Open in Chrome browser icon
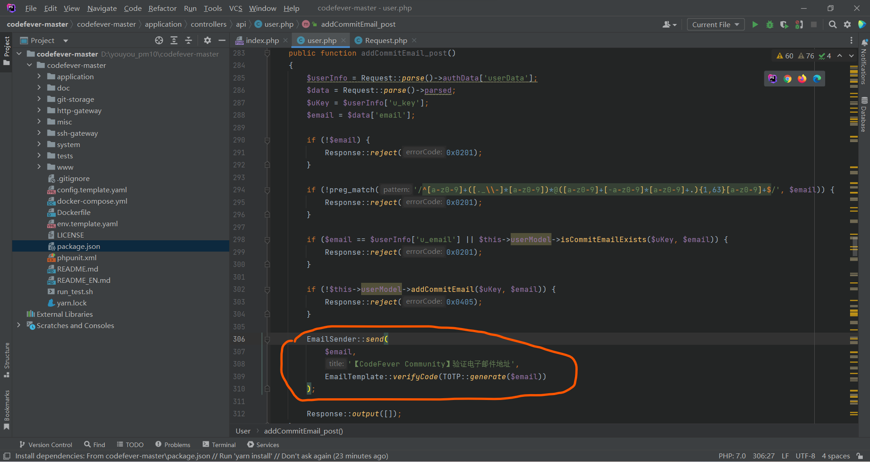Screen dimensions: 870x462 coord(788,79)
